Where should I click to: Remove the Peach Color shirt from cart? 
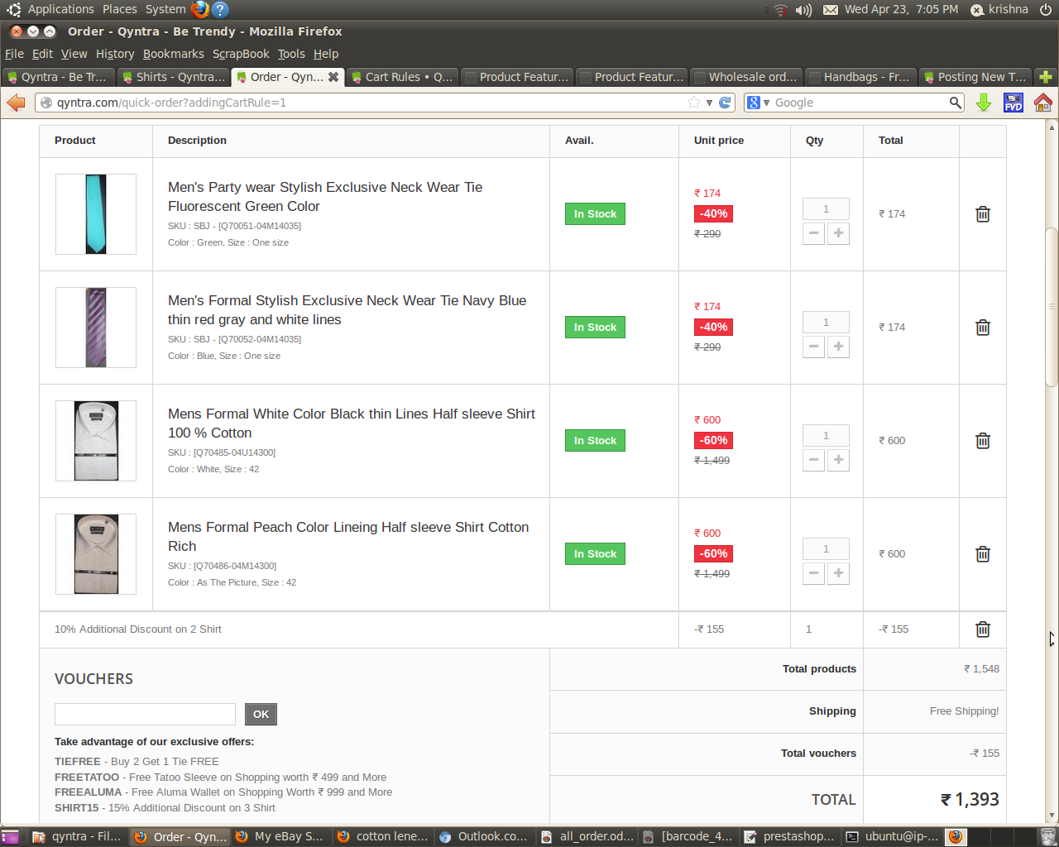click(983, 554)
